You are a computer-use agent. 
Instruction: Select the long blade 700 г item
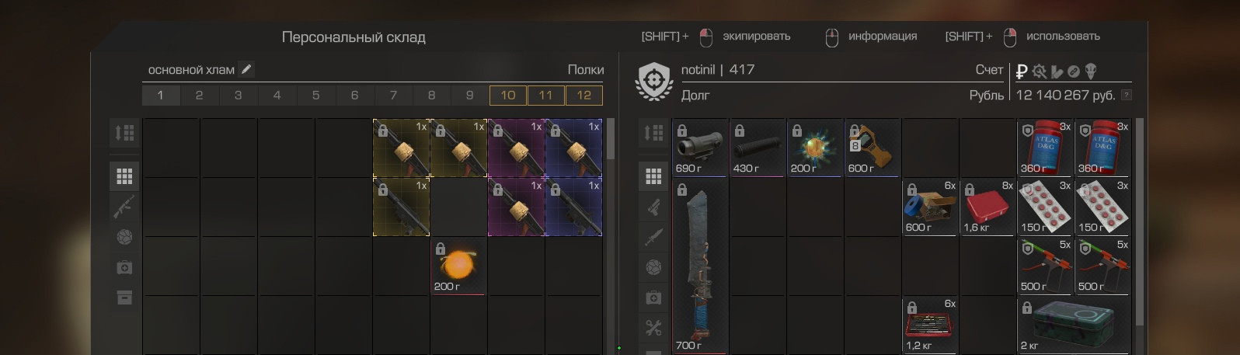699,266
